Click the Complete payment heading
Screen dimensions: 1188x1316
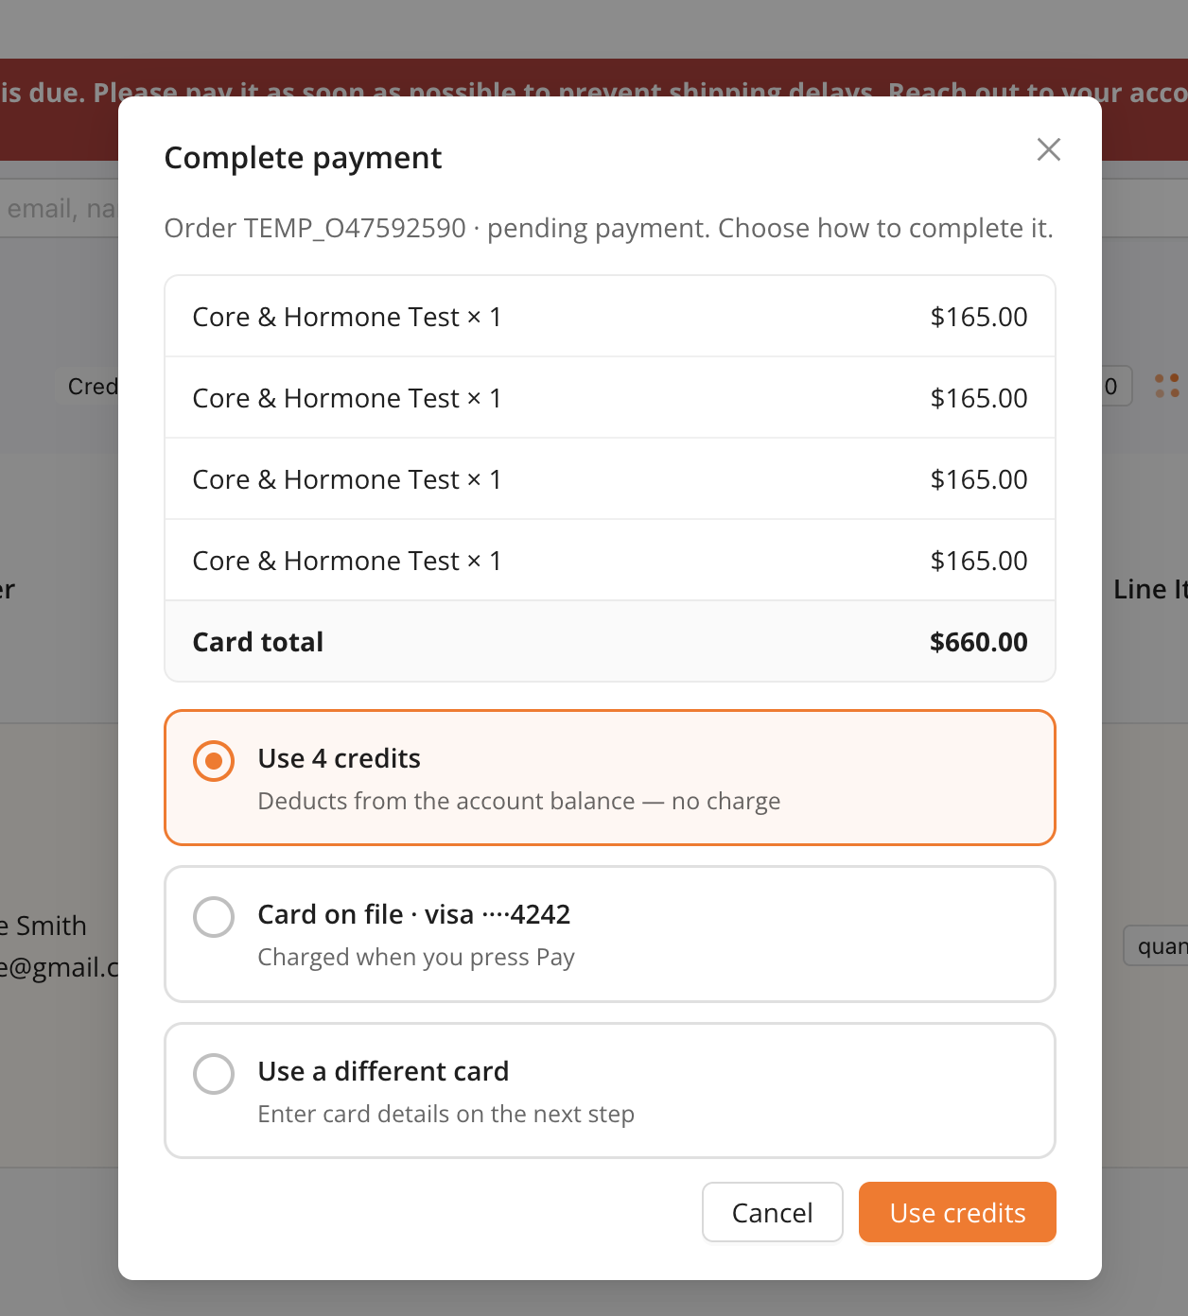click(x=303, y=158)
